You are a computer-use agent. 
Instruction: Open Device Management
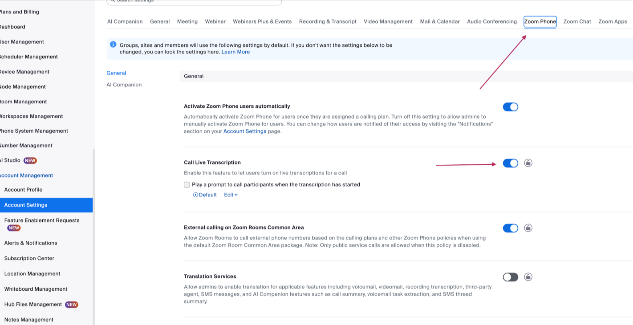pos(24,72)
